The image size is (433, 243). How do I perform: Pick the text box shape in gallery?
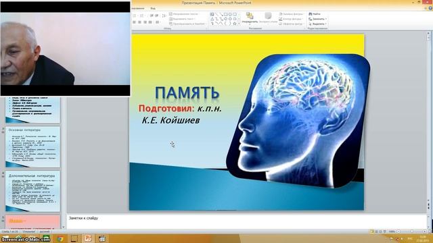click(x=212, y=14)
